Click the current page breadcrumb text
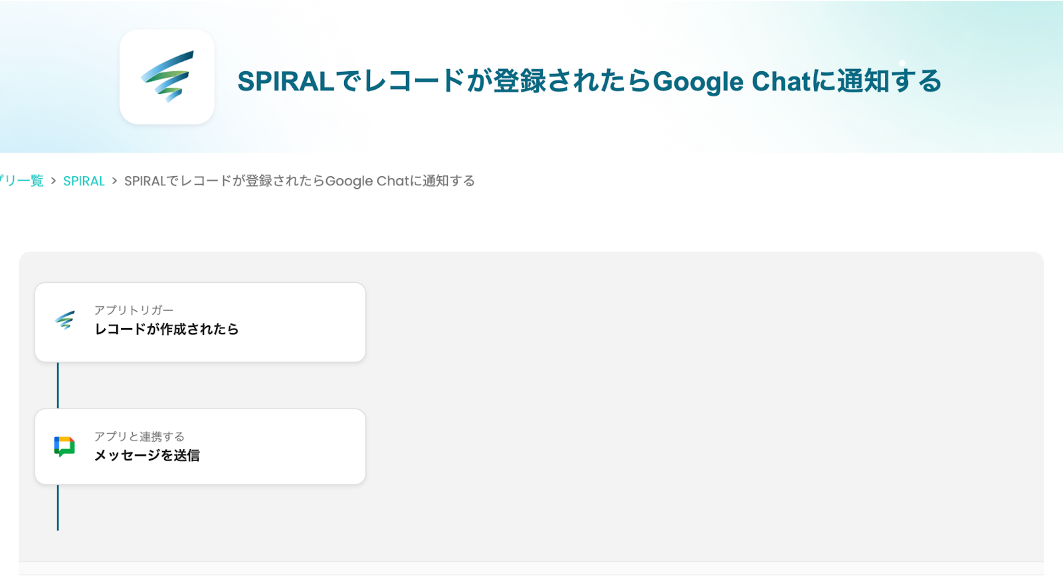The image size is (1063, 582). [x=300, y=181]
